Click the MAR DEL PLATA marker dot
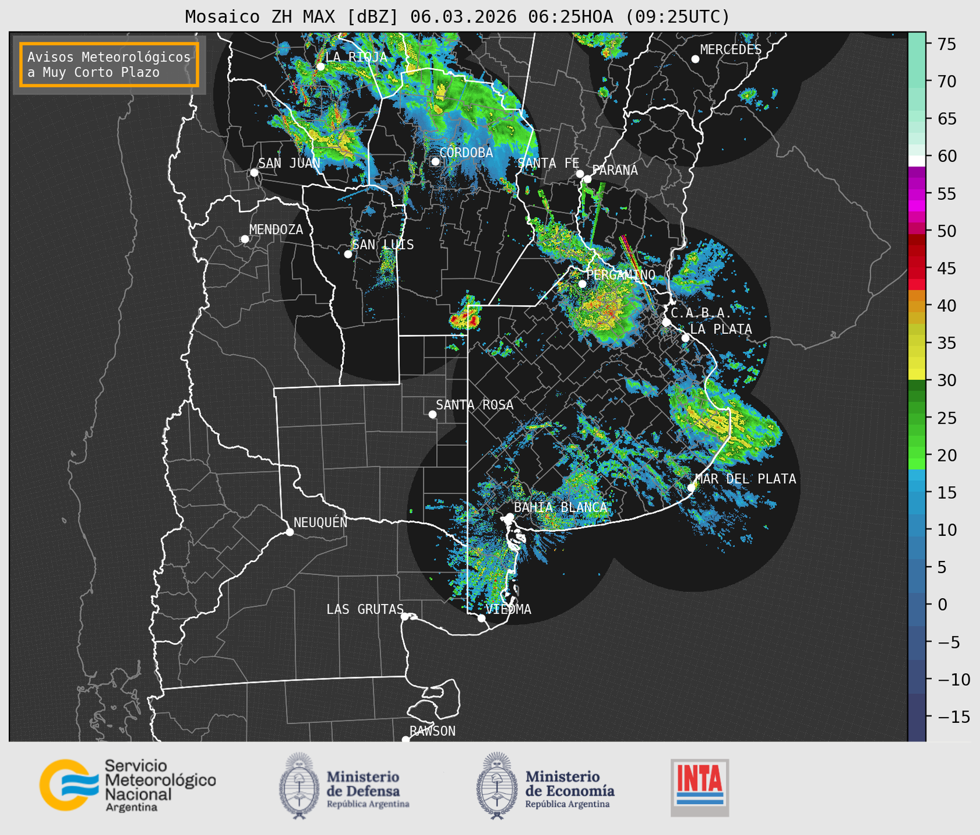The height and width of the screenshot is (835, 980). pyautogui.click(x=691, y=488)
